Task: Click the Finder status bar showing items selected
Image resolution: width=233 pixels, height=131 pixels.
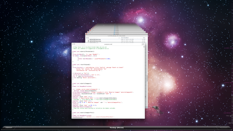Action: [116, 36]
